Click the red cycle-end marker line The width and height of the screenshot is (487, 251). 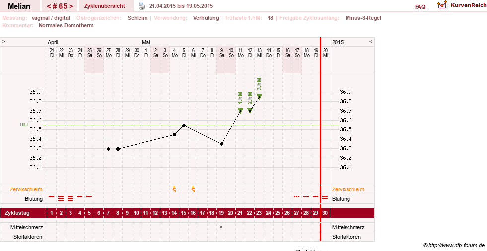click(321, 139)
